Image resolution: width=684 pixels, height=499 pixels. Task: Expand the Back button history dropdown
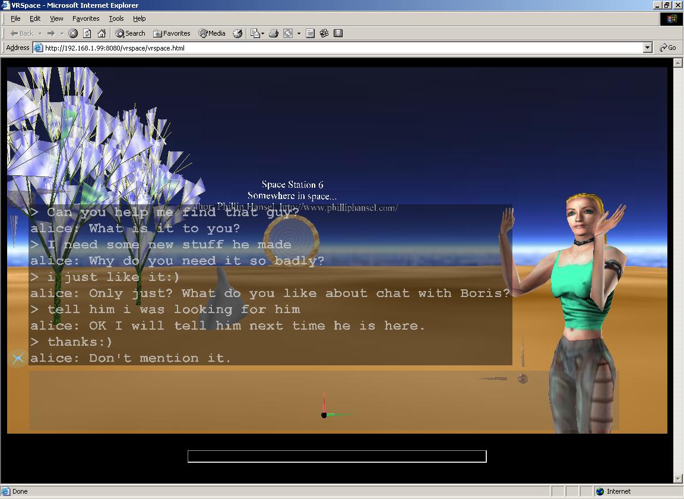(40, 33)
